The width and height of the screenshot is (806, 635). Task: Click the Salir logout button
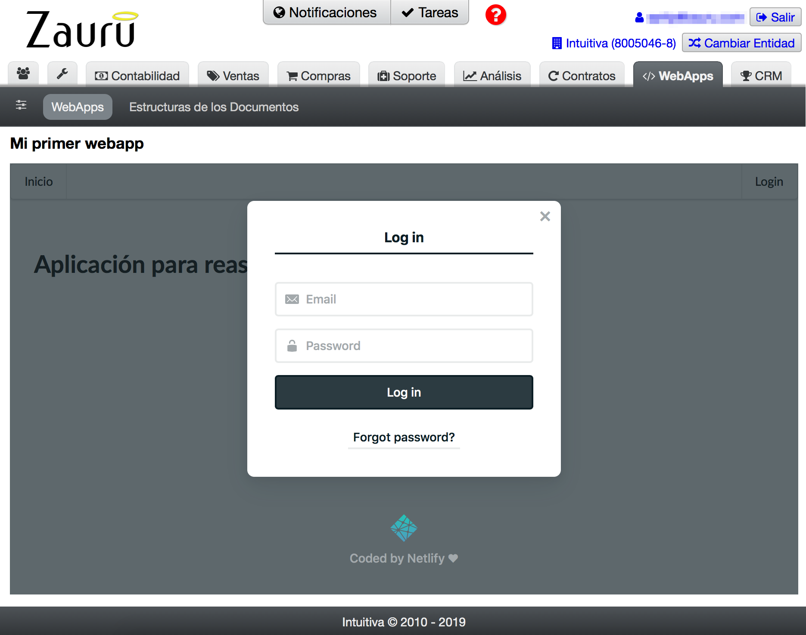point(775,17)
